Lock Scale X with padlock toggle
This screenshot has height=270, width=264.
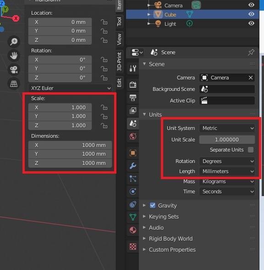pos(104,107)
